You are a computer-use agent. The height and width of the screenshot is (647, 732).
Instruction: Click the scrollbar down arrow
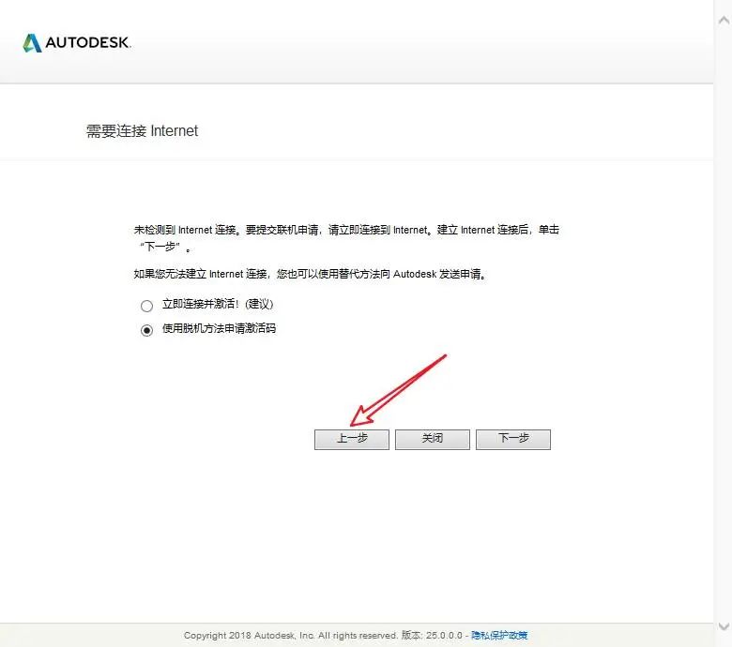(724, 626)
